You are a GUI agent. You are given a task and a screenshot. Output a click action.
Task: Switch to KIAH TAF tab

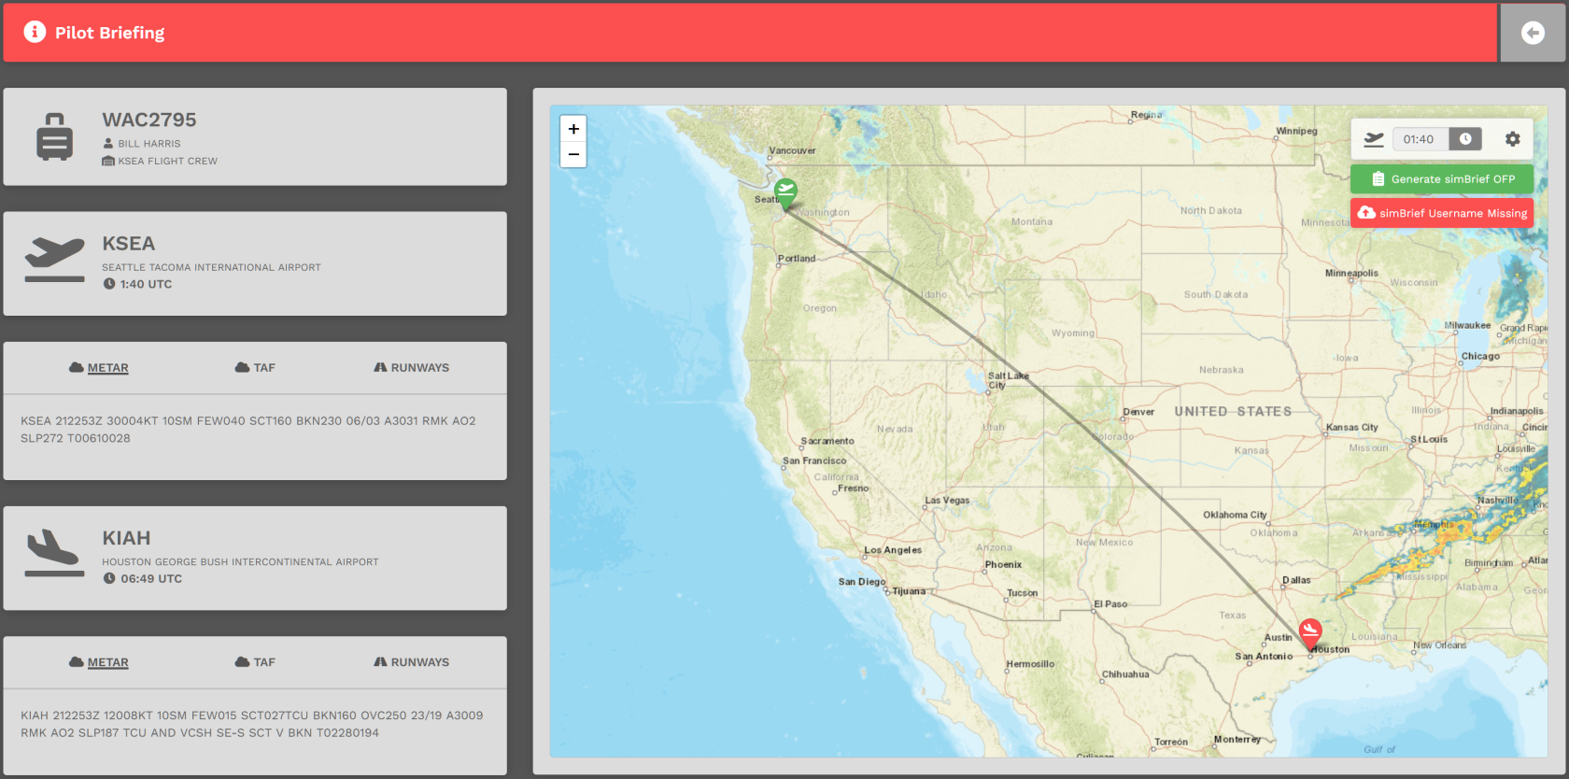tap(255, 662)
